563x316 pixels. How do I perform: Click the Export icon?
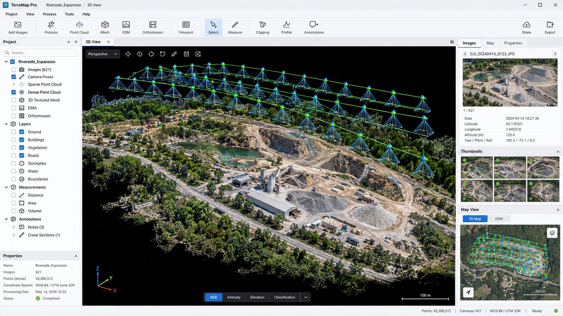click(550, 25)
